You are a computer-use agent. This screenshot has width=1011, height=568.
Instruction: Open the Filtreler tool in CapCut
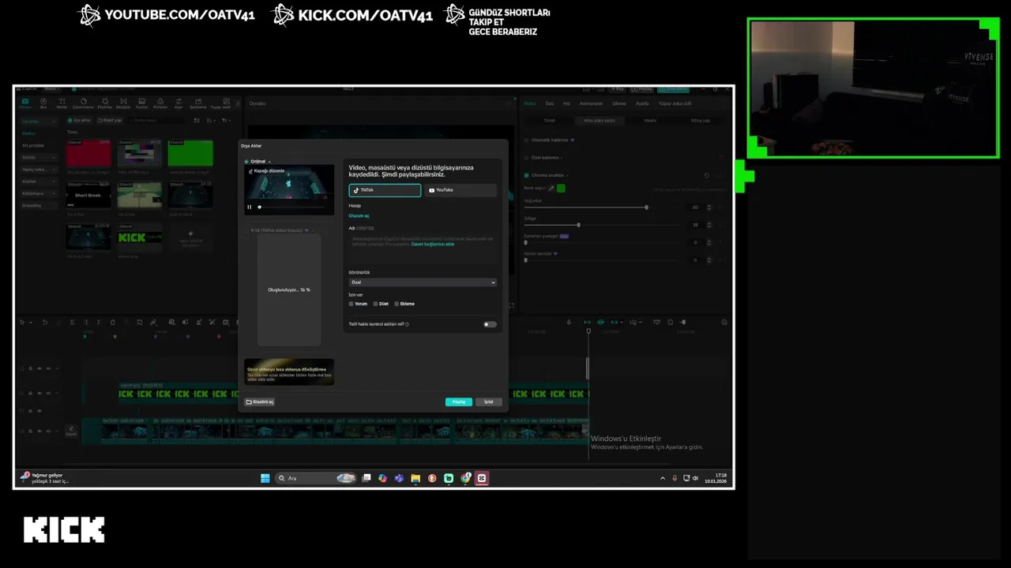click(x=160, y=103)
